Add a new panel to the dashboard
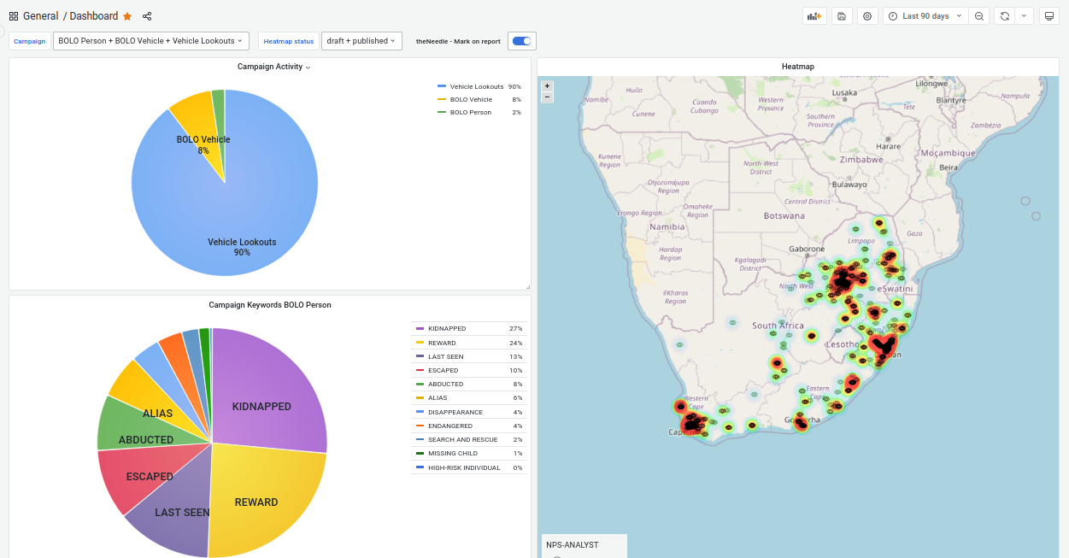1069x558 pixels. click(813, 15)
